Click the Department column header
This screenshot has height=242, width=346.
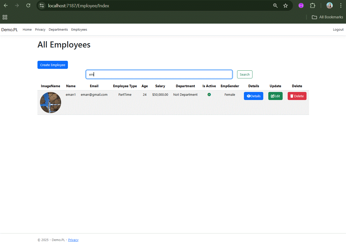click(x=185, y=86)
